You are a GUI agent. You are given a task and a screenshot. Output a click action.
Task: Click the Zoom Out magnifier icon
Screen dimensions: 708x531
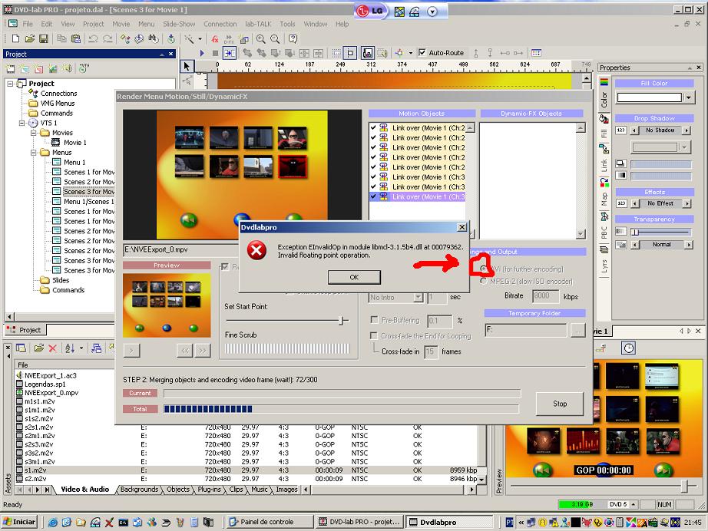point(275,39)
